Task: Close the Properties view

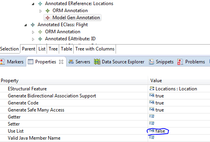Action: (x=61, y=62)
